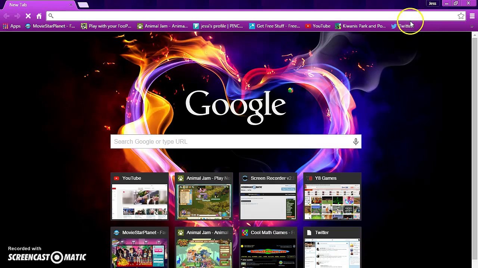Click the Search Google or type URL box
The image size is (478, 268).
point(236,141)
